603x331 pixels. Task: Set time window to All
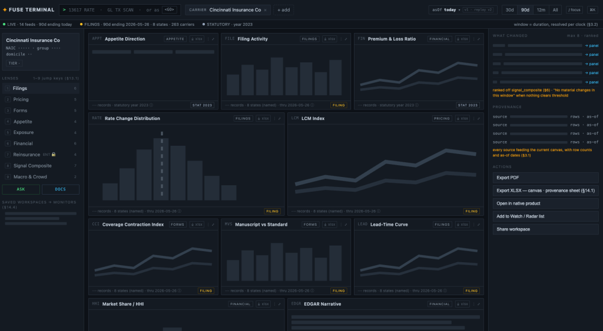[555, 10]
